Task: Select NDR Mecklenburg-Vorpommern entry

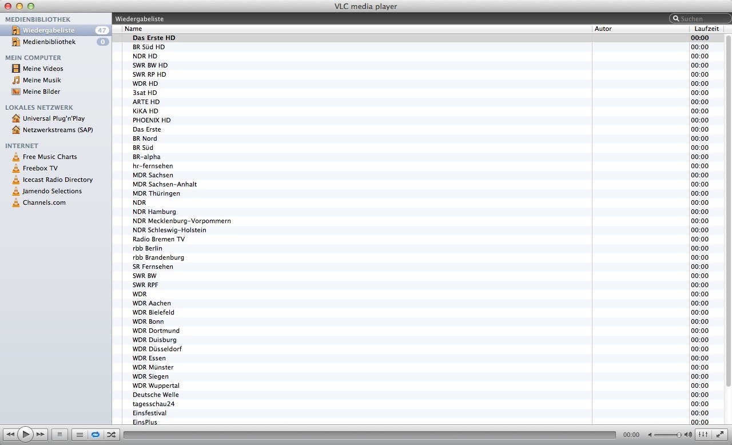Action: (418, 221)
